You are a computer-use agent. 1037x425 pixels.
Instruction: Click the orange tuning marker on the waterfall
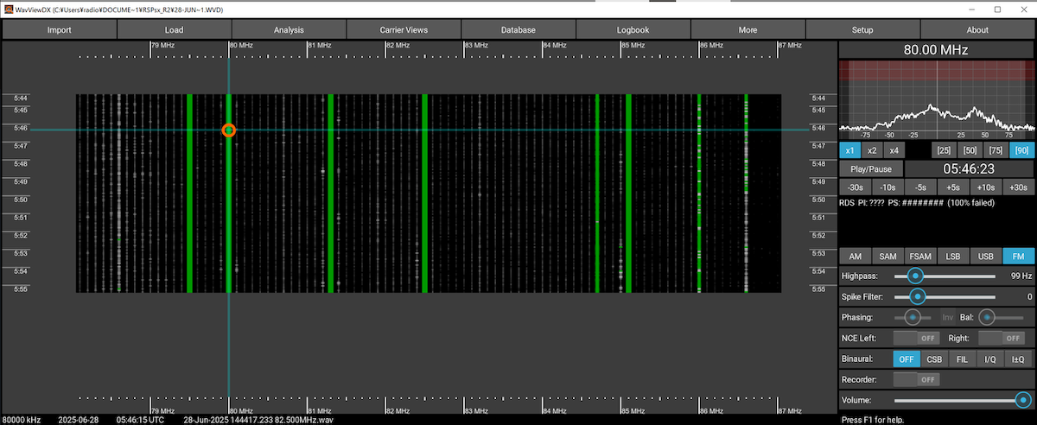[228, 130]
